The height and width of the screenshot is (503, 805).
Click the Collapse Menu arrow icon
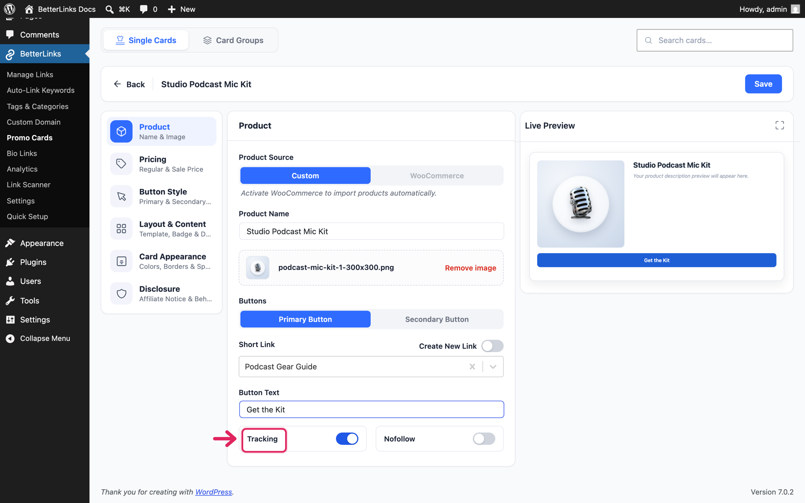click(x=10, y=338)
